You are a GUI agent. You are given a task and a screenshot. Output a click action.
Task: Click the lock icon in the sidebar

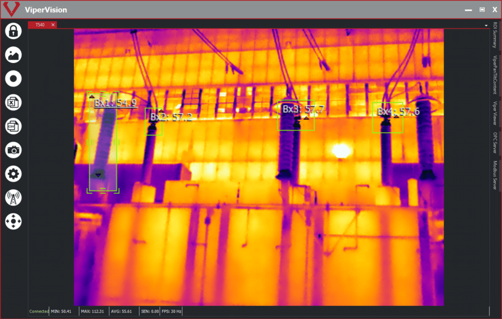[x=13, y=31]
